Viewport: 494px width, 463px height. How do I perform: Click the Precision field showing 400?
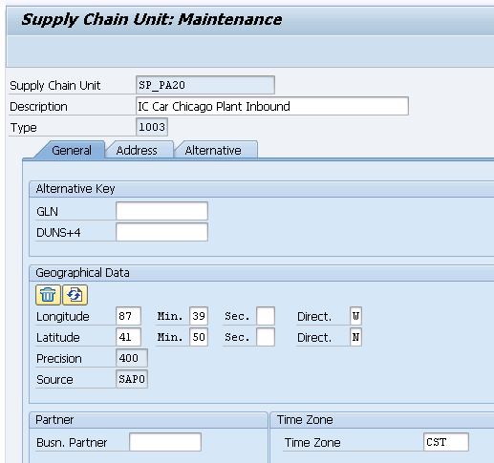click(132, 358)
